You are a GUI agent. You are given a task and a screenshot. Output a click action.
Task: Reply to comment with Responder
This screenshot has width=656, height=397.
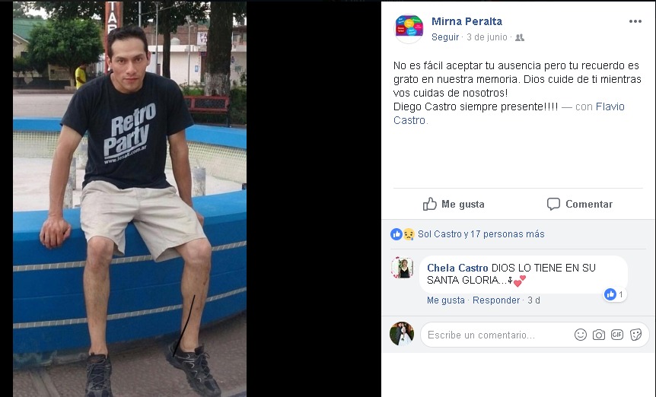(496, 300)
